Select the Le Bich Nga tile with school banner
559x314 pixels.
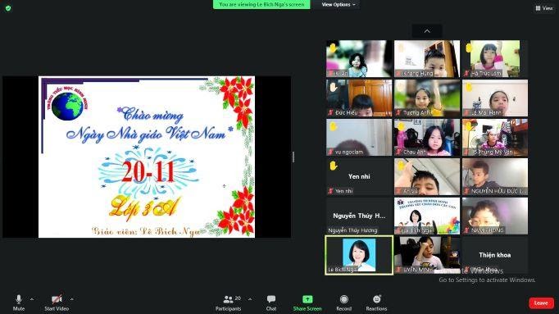click(427, 216)
